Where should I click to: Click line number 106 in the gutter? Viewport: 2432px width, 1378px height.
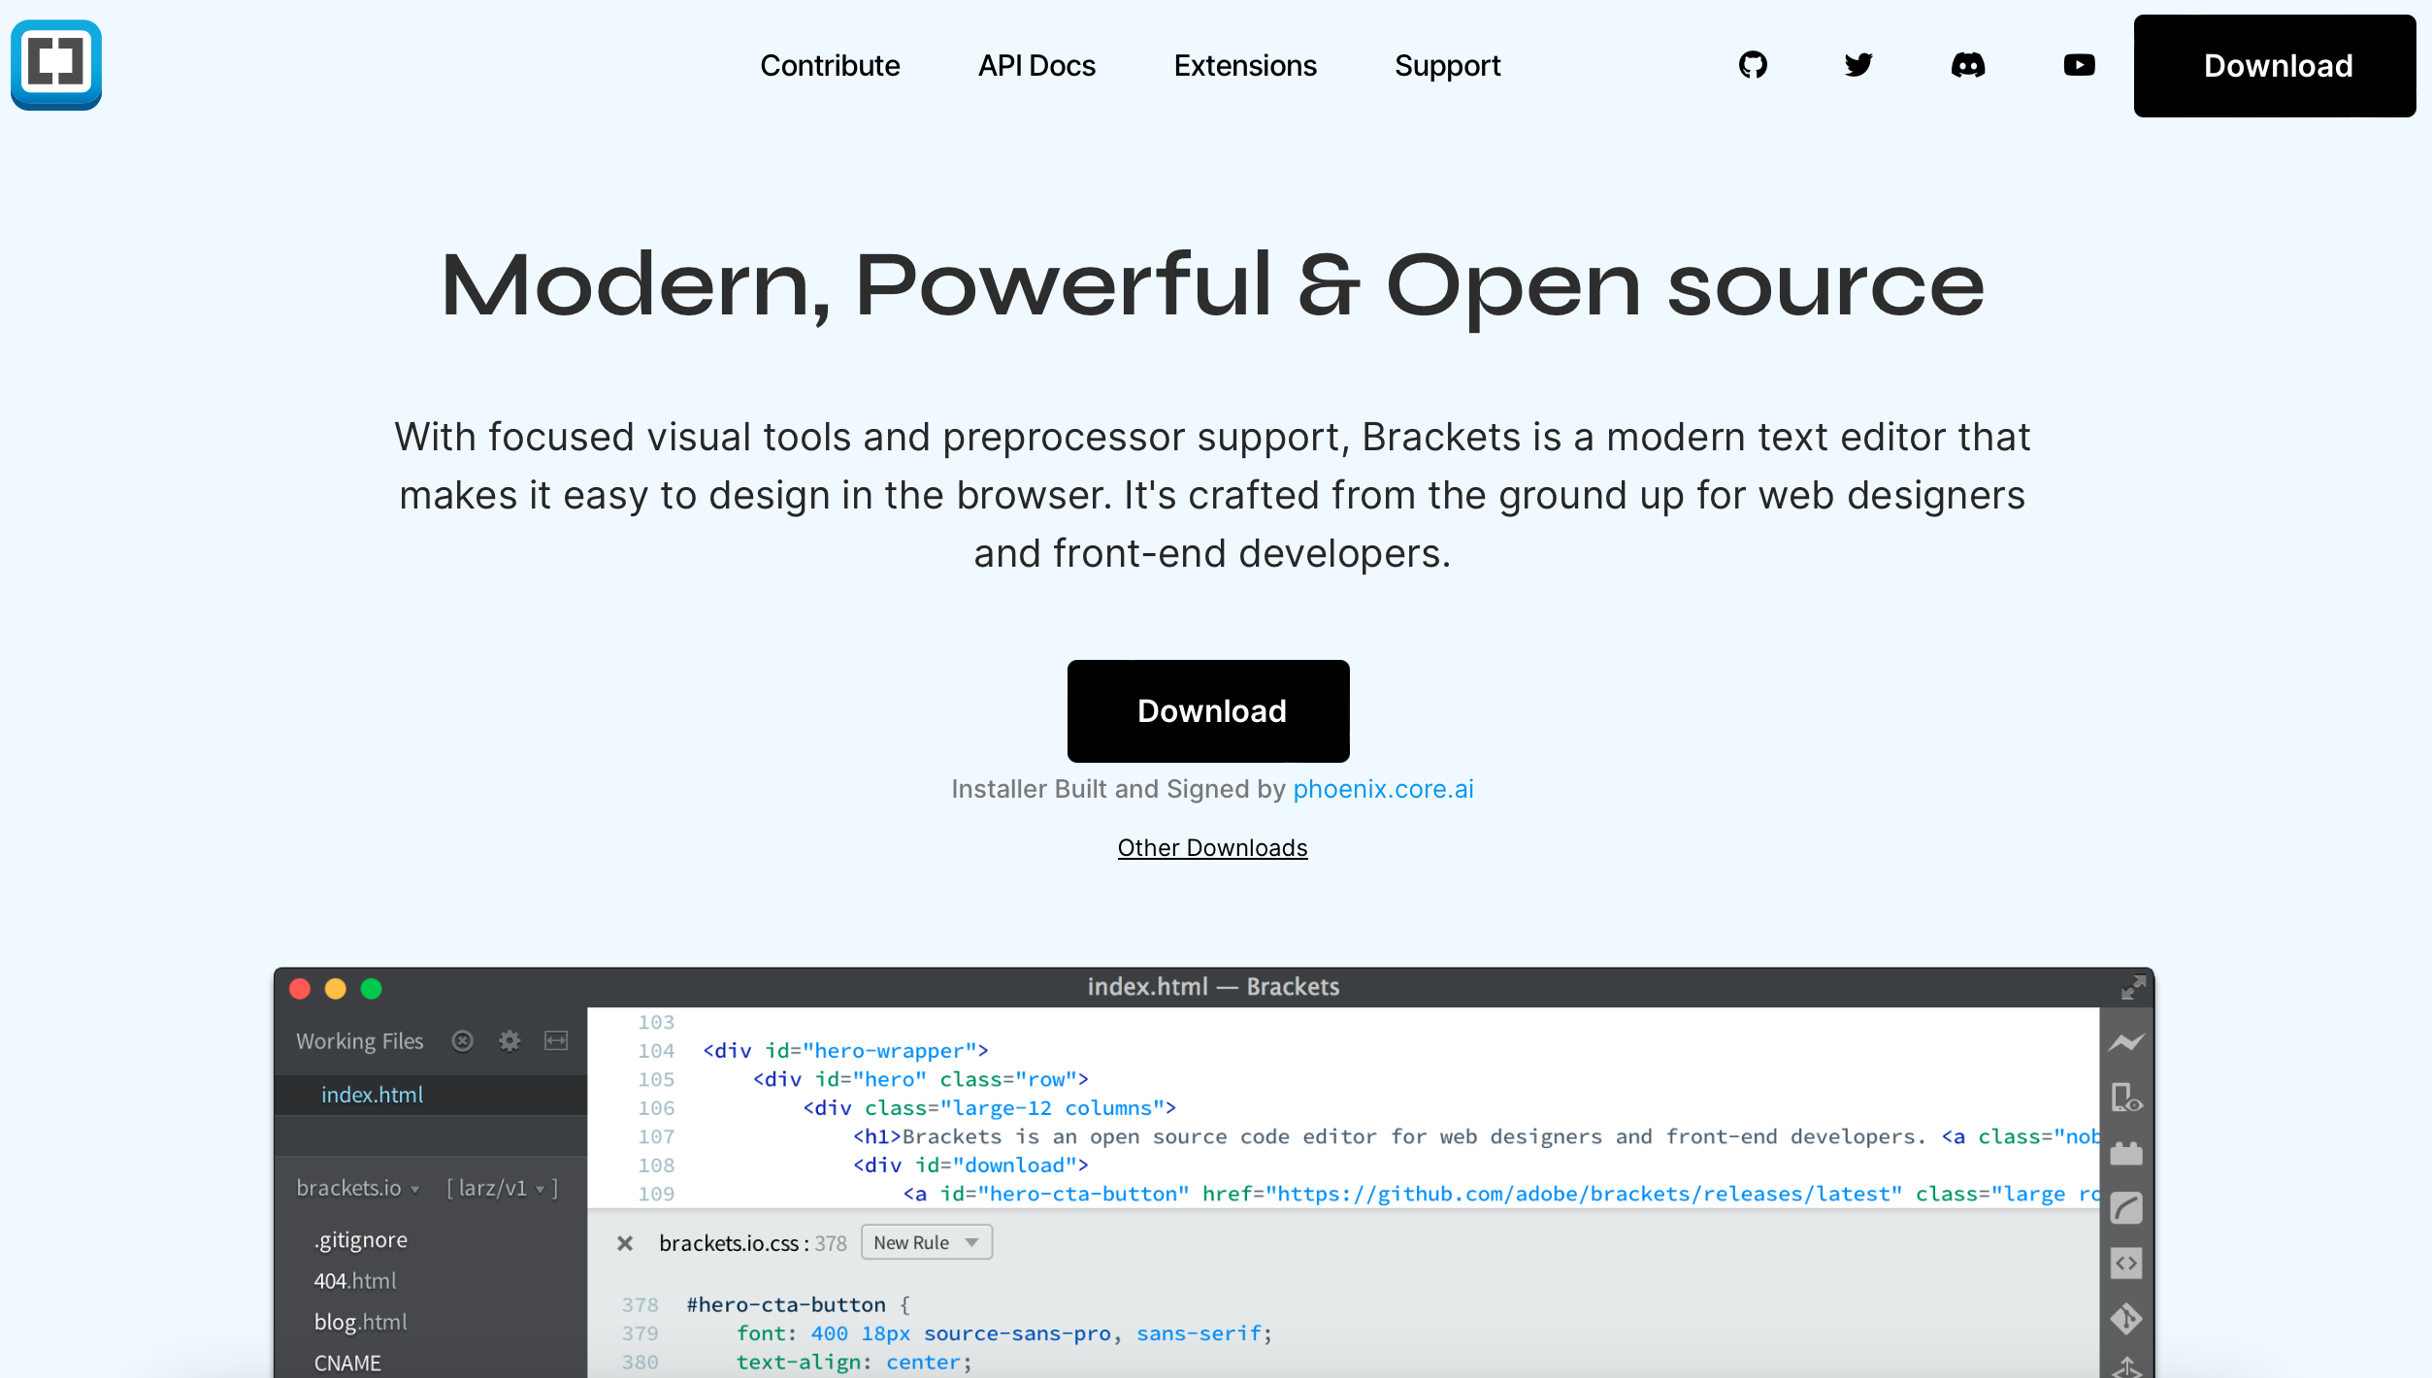coord(656,1108)
